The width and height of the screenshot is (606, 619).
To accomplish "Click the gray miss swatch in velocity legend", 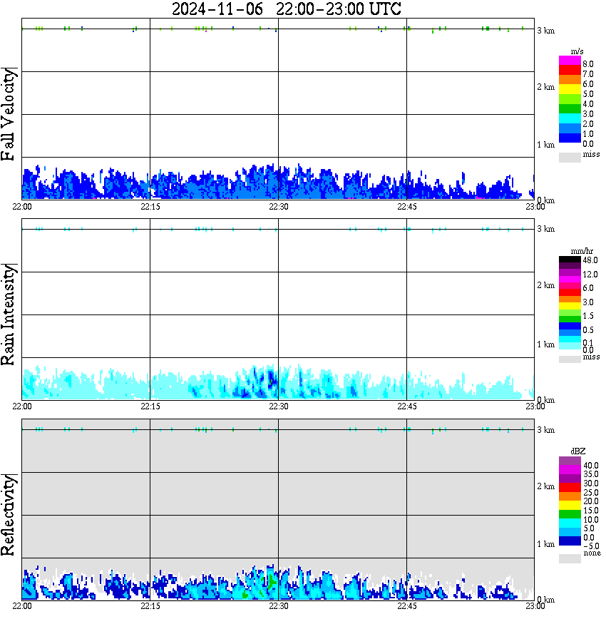I will [570, 157].
